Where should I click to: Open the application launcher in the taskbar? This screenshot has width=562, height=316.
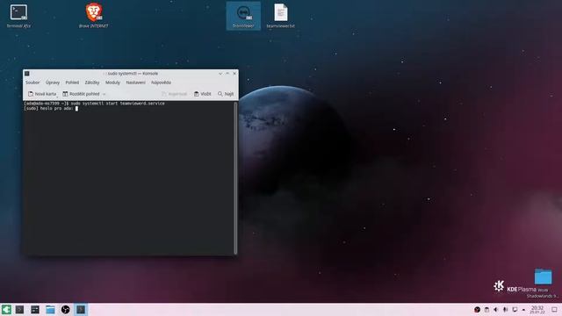(x=6, y=310)
